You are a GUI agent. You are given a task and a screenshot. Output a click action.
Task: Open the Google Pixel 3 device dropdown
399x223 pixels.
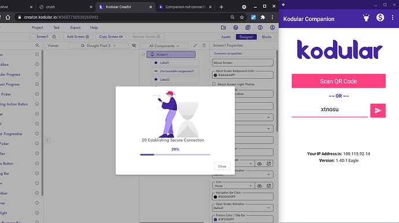pos(98,46)
